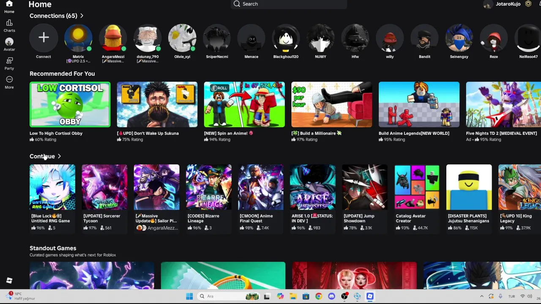Click the Roblox Studio icon at bottom of sidebar
Screen dimensions: 541x304
[x=9, y=281]
